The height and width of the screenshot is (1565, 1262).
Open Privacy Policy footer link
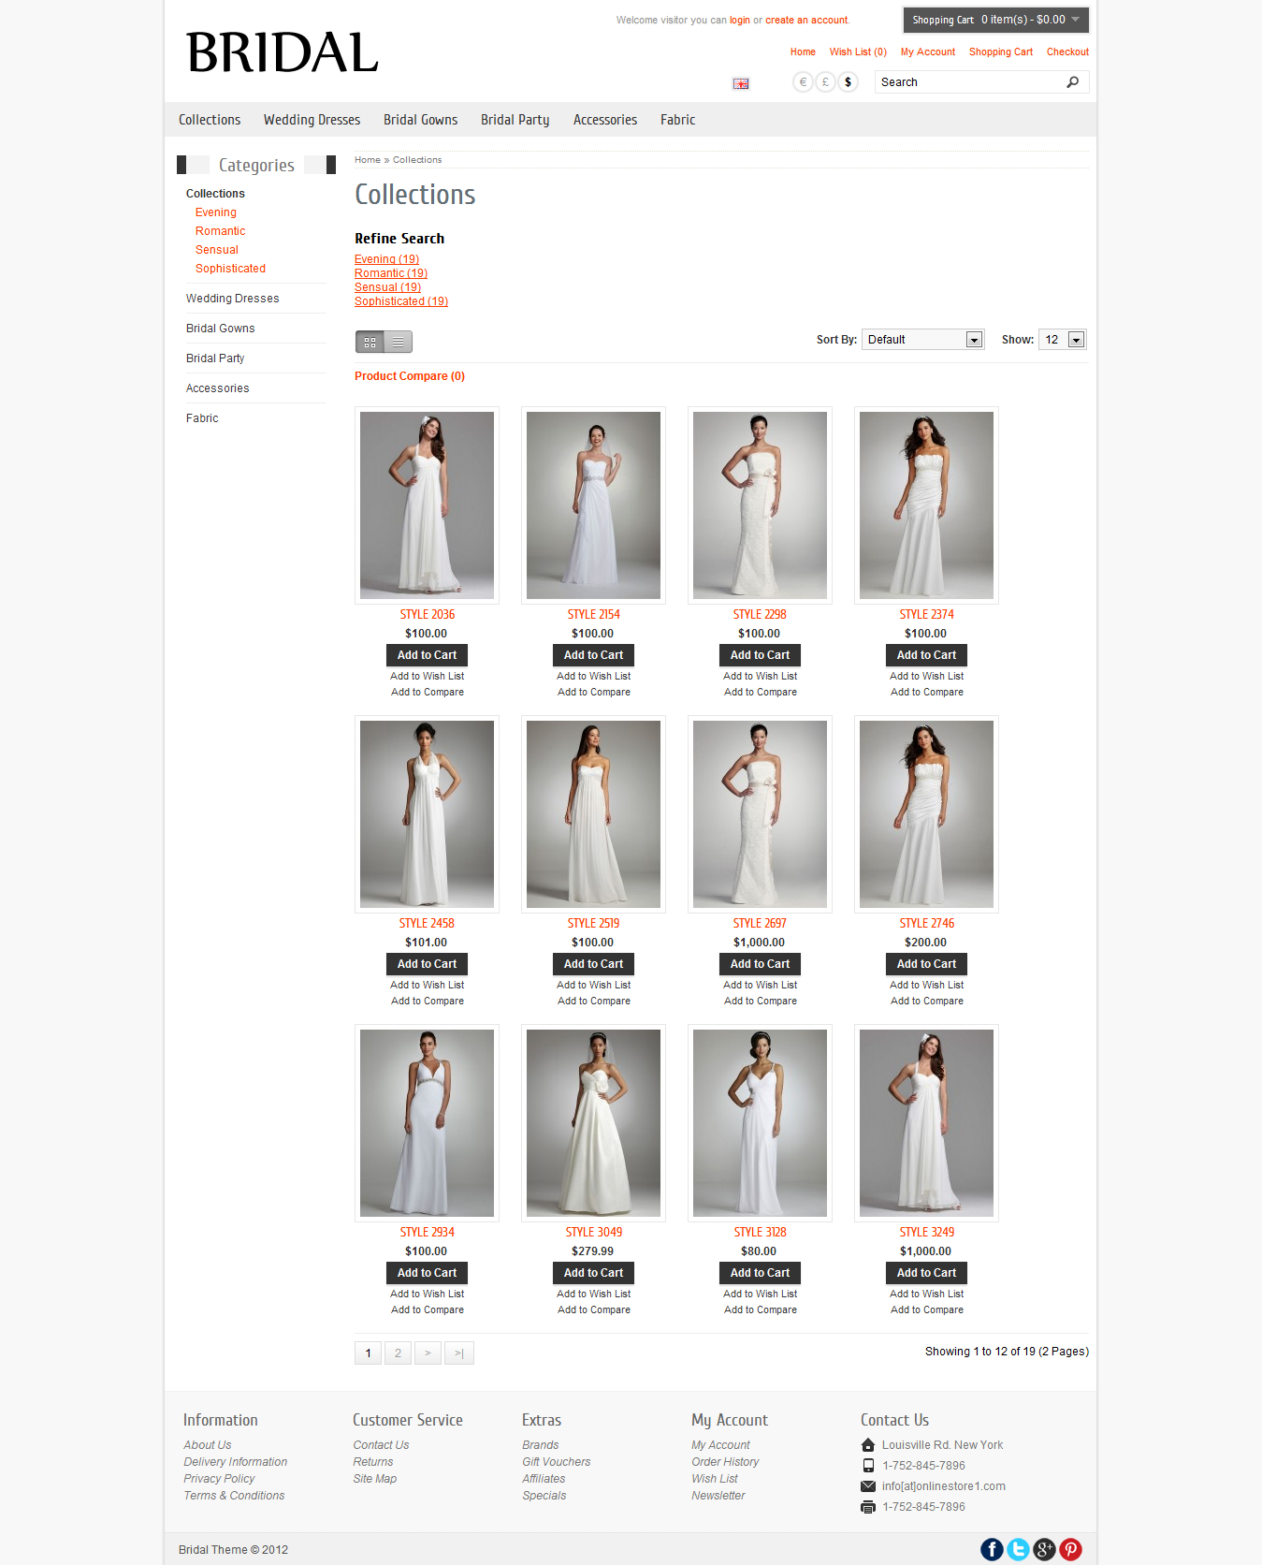coord(219,1479)
